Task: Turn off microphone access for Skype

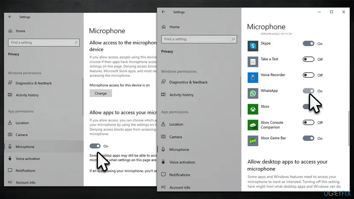Action: tap(308, 44)
